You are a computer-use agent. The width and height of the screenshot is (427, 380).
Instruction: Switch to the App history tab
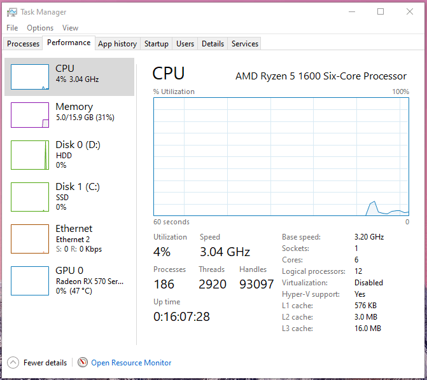pyautogui.click(x=117, y=44)
